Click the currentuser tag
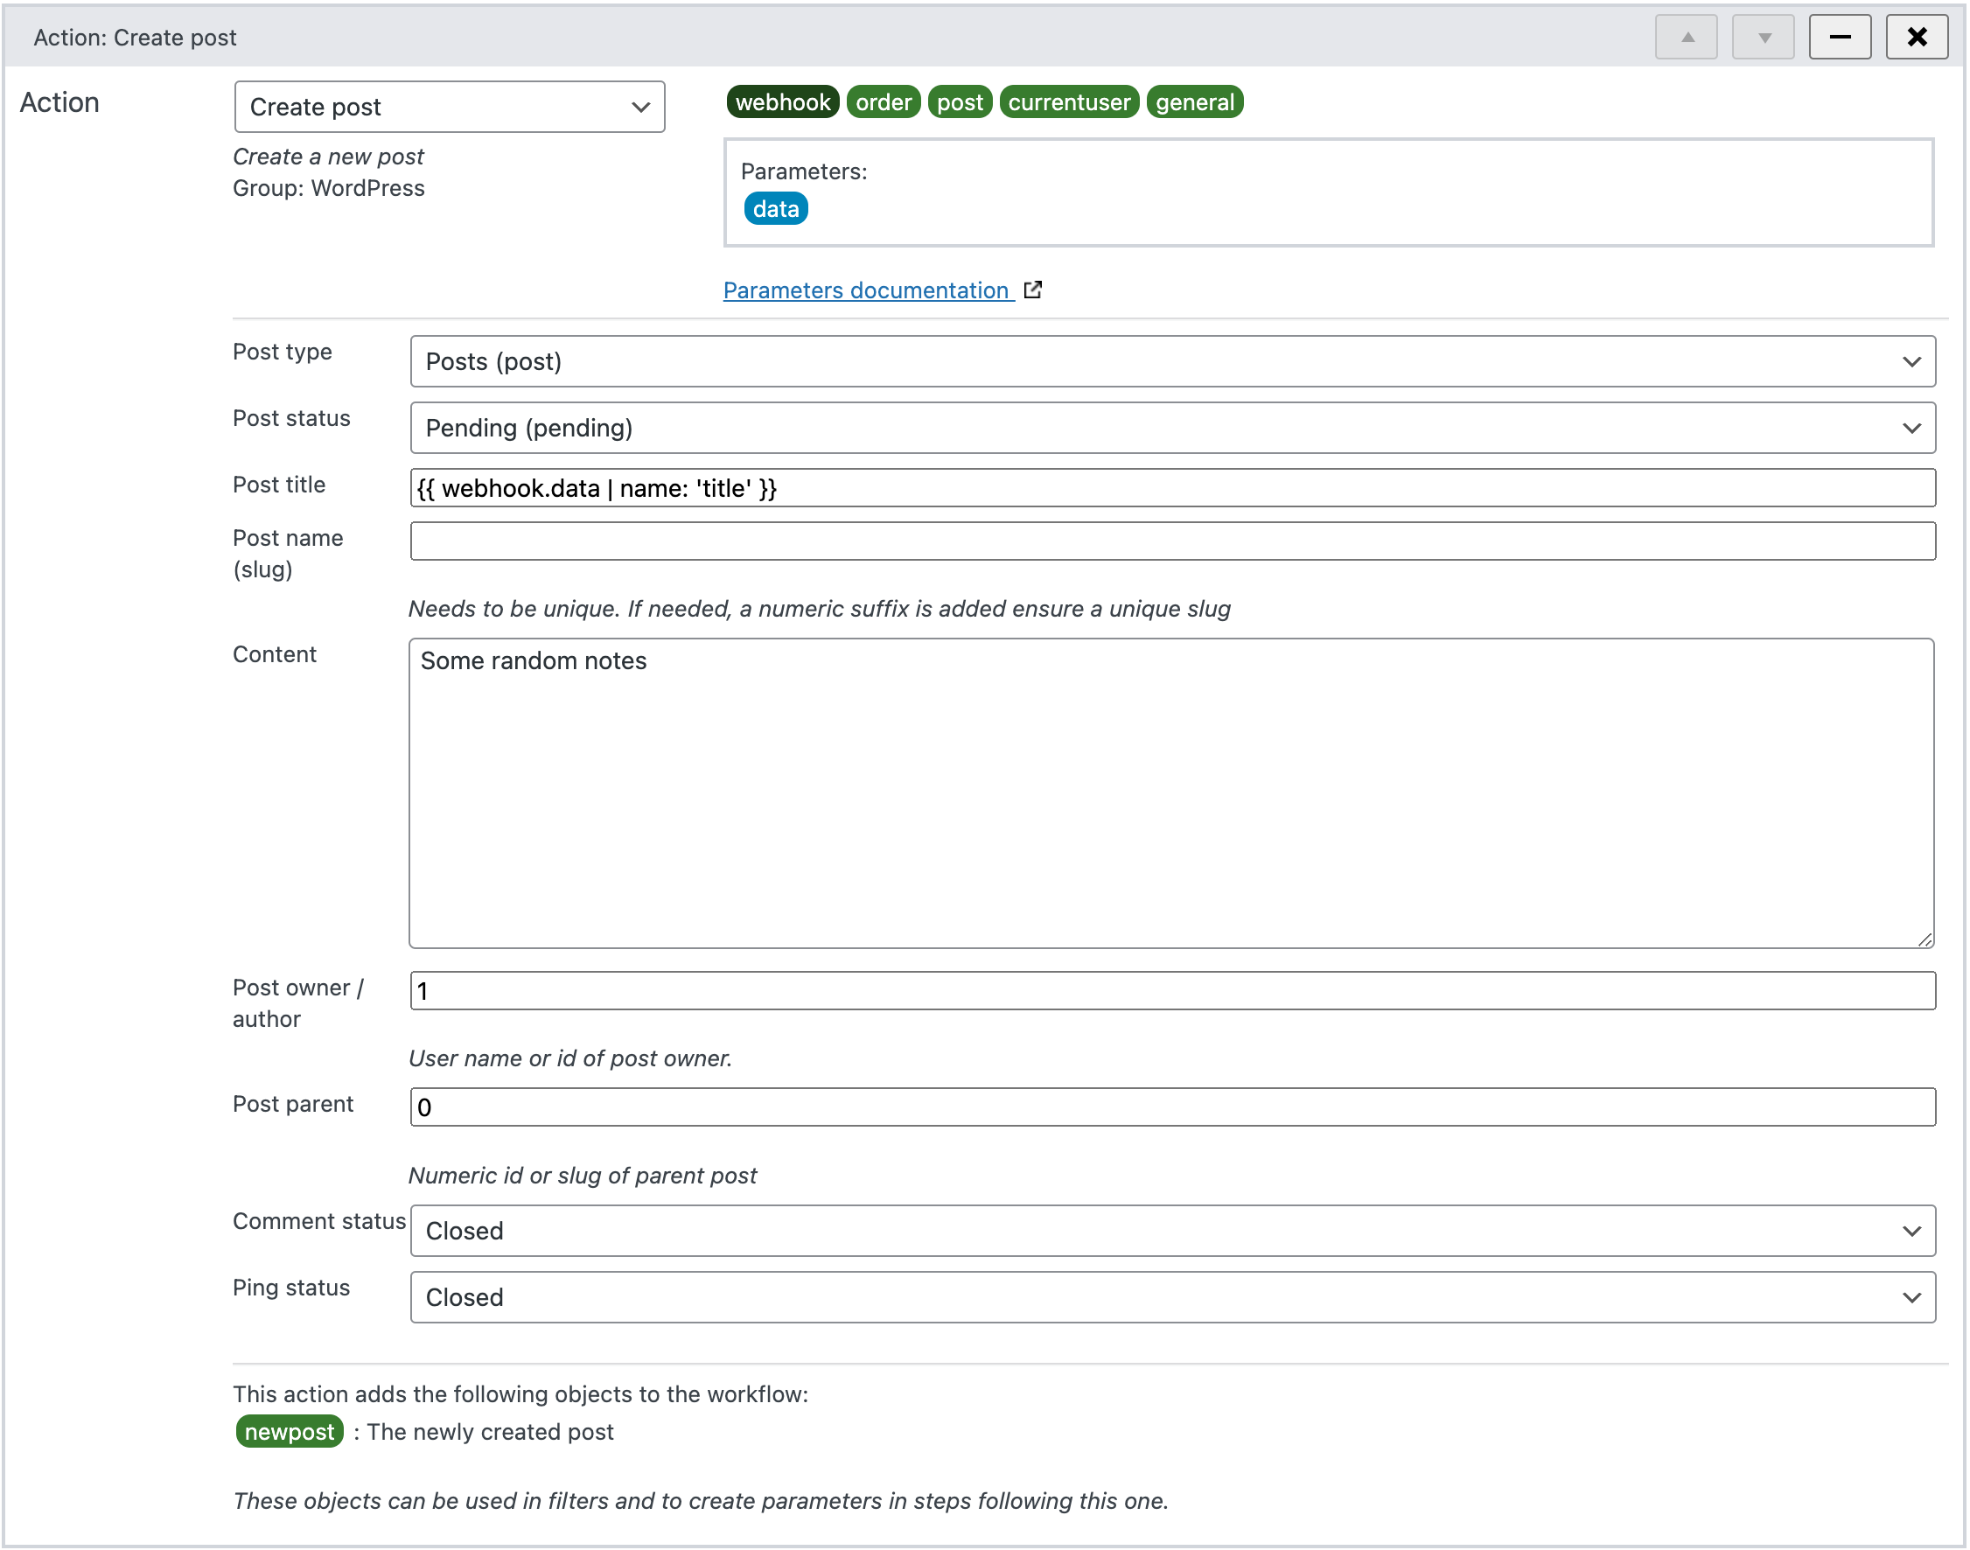Image resolution: width=1970 pixels, height=1550 pixels. pyautogui.click(x=1068, y=101)
